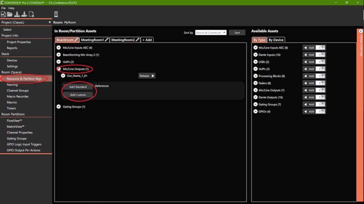Click the Add Custom button
This screenshot has height=204, width=364.
pos(78,95)
